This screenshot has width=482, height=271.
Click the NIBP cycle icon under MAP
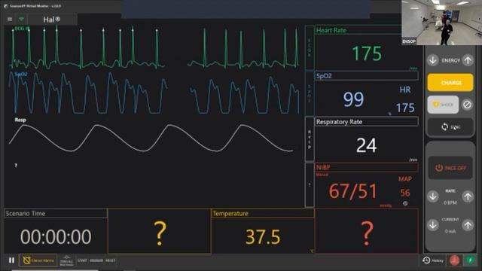click(405, 203)
